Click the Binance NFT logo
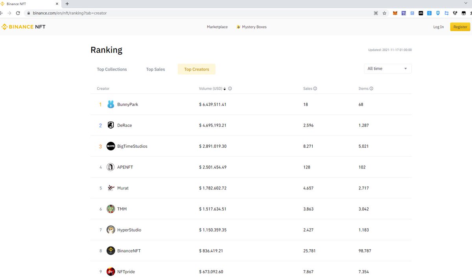472x278 pixels. (24, 27)
